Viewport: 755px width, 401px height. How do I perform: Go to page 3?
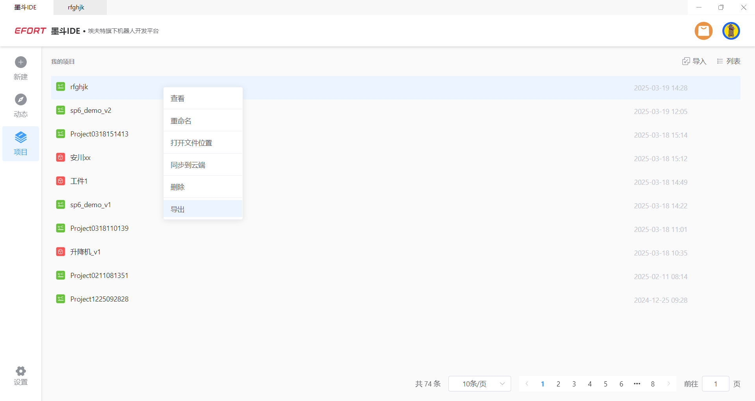click(574, 384)
